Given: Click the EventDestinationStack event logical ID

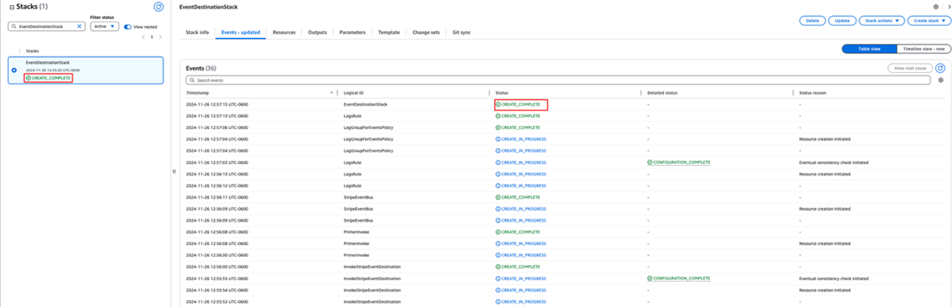Looking at the screenshot, I should click(365, 104).
